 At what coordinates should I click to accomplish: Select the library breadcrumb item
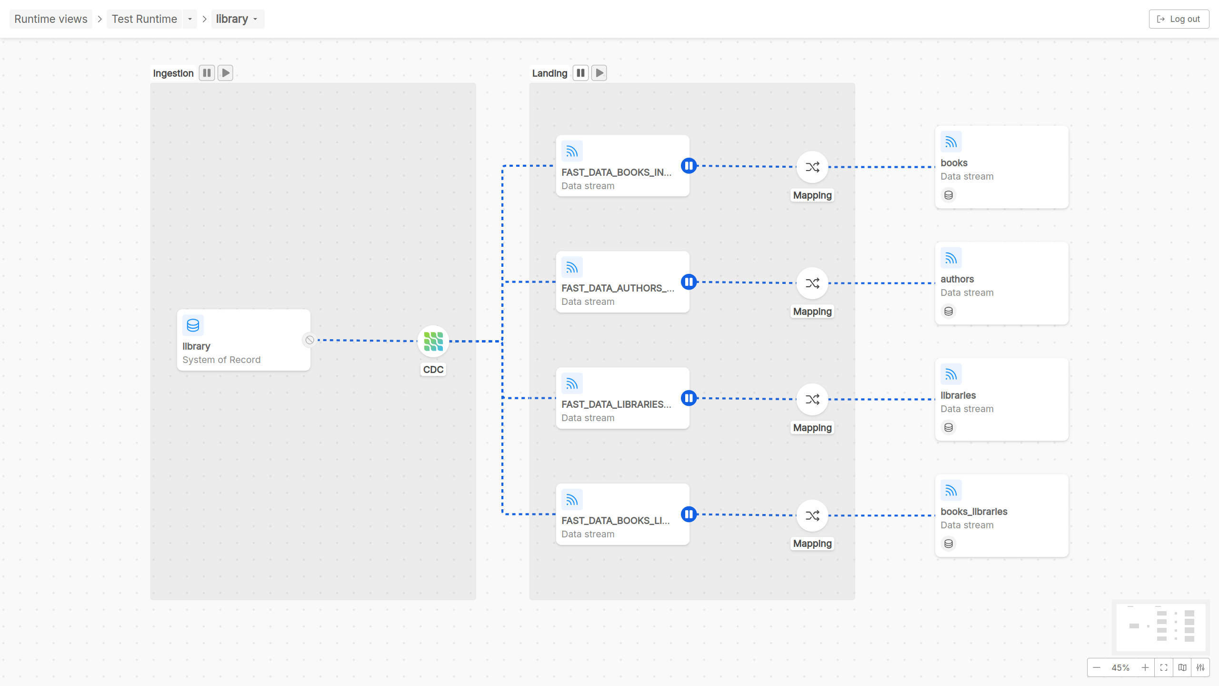click(232, 19)
